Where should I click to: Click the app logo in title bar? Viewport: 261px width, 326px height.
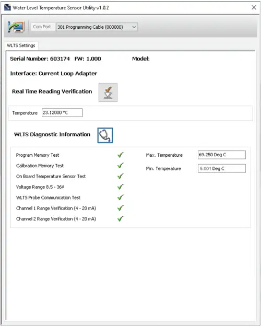(7, 7)
